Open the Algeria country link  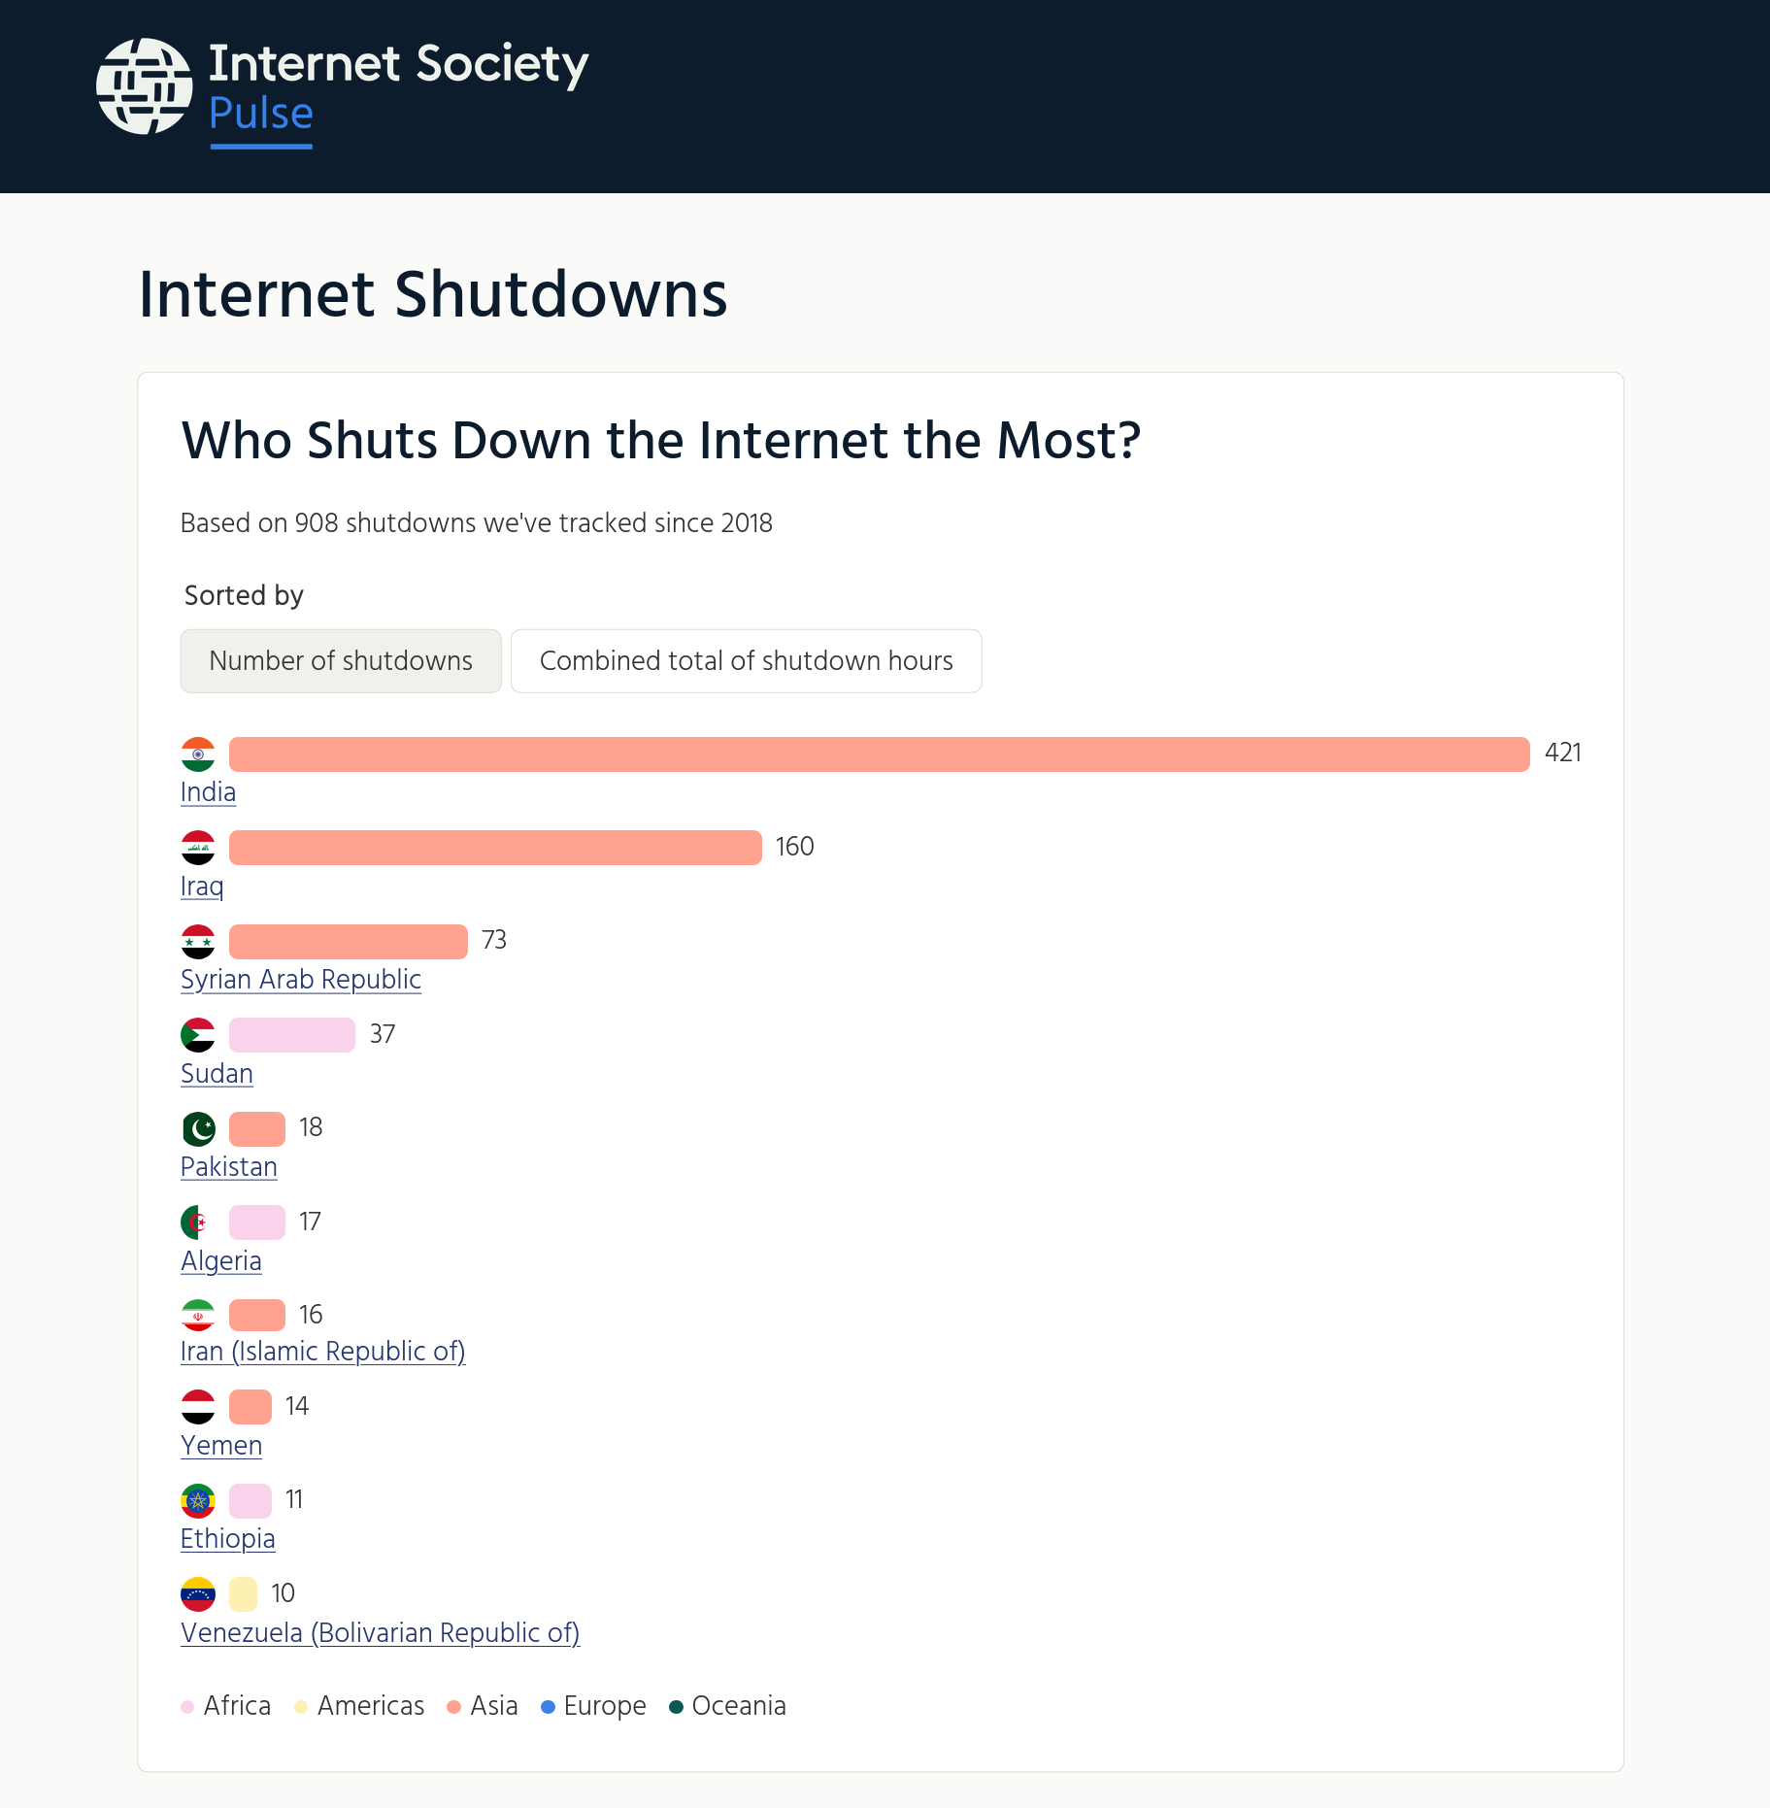coord(220,1259)
